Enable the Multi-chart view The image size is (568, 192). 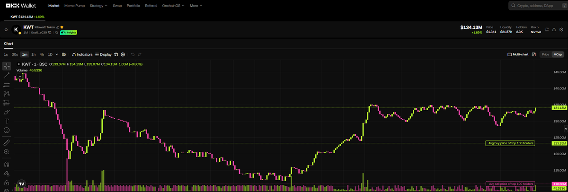click(x=518, y=54)
